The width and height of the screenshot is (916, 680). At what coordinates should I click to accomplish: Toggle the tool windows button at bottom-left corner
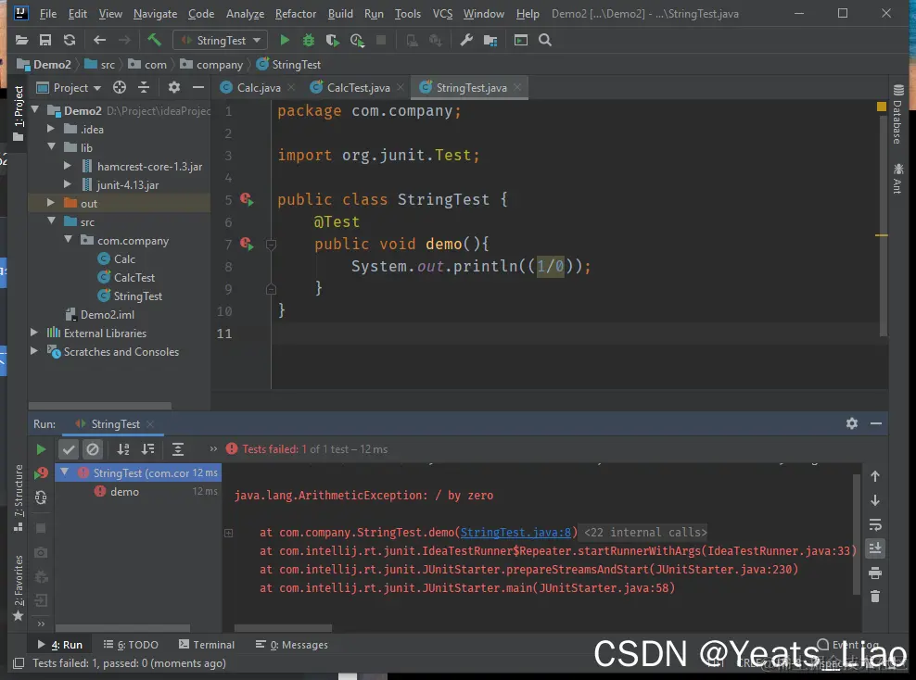pos(19,663)
